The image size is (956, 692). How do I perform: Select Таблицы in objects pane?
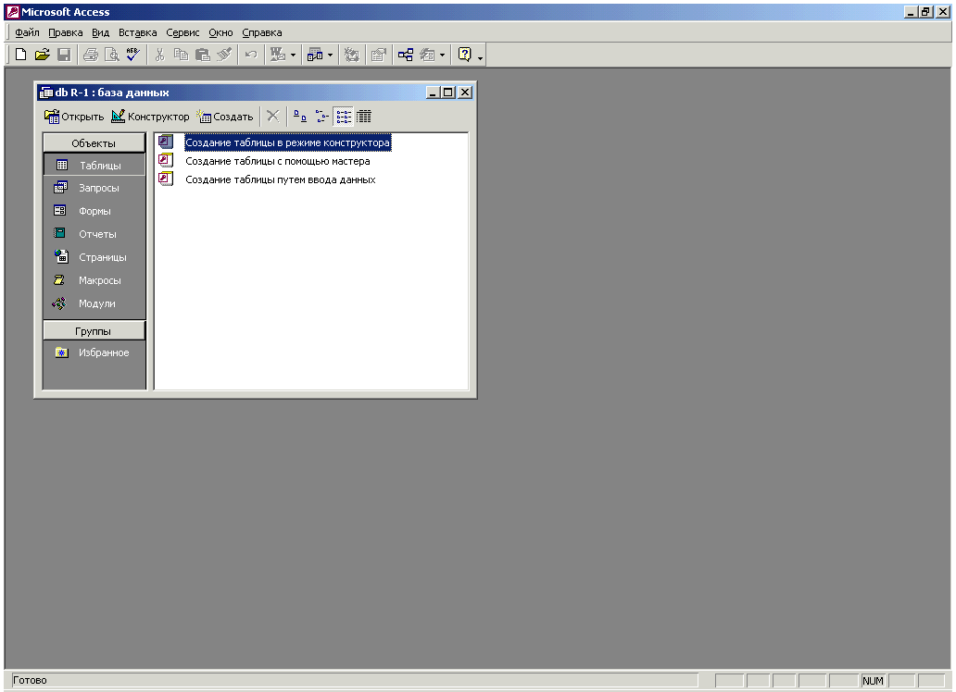coord(94,165)
